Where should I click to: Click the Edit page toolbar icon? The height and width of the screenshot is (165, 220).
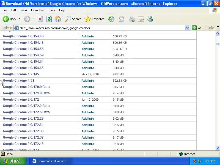141,19
